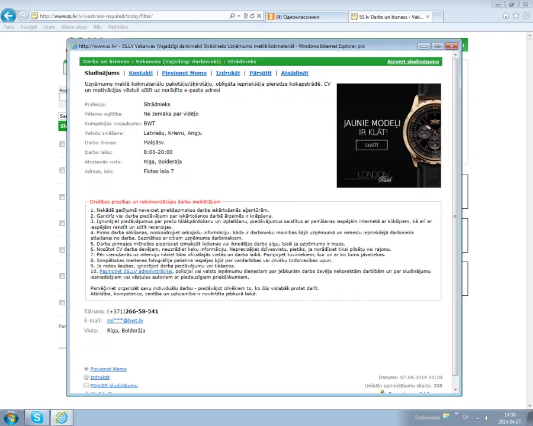Click the LV language indicator in the tray
Screen dimensions: 533x426
[465, 417]
